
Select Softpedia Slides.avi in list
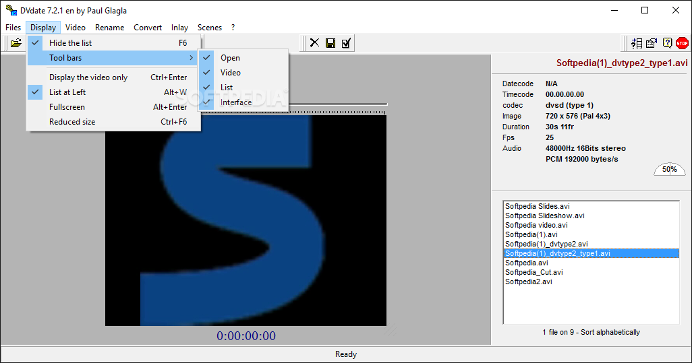pyautogui.click(x=591, y=206)
